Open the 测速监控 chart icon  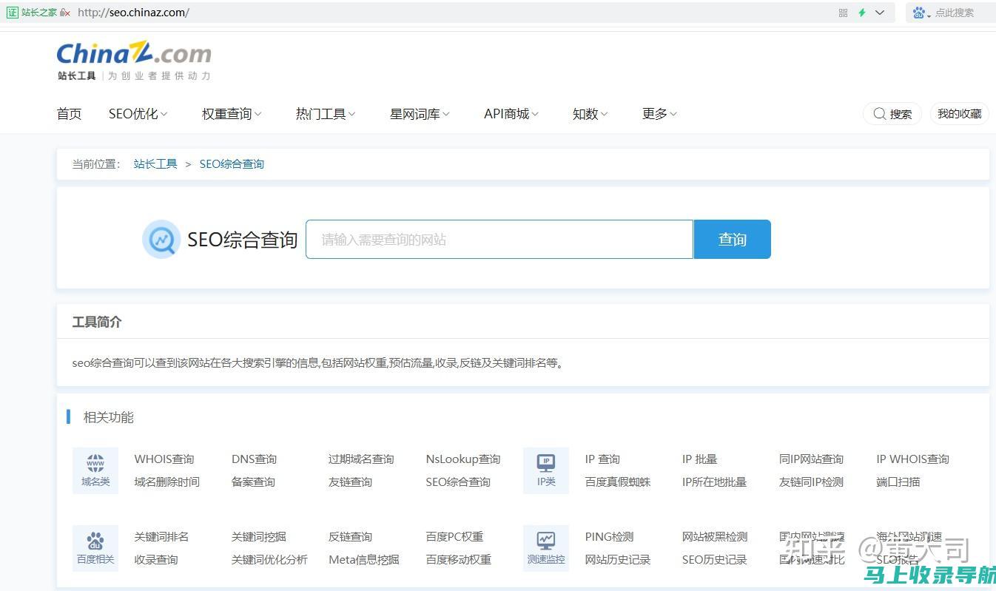(546, 548)
